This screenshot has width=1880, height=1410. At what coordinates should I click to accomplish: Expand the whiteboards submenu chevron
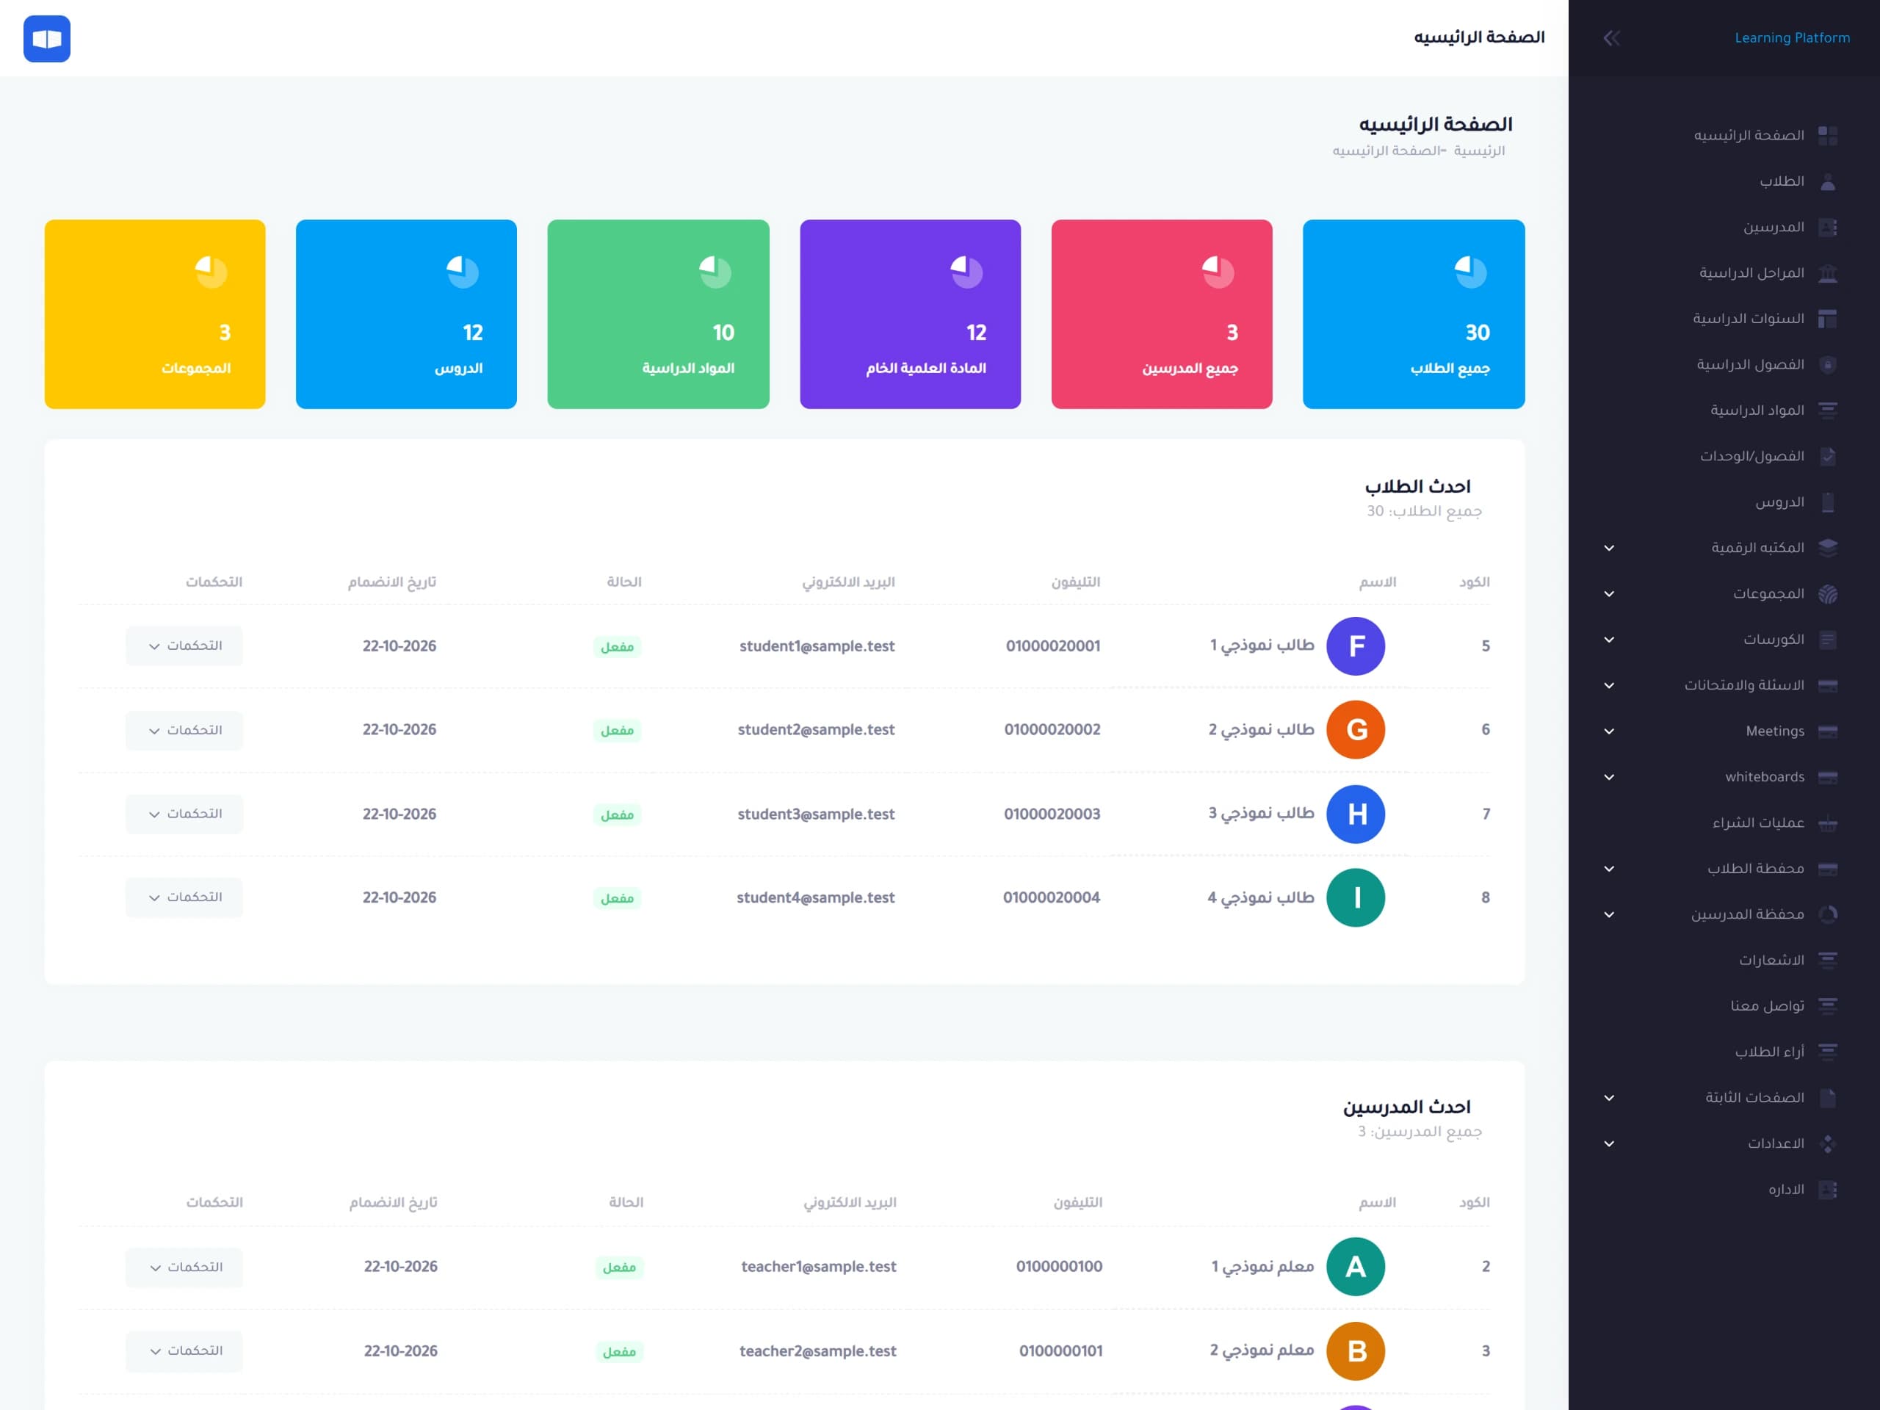(1609, 777)
